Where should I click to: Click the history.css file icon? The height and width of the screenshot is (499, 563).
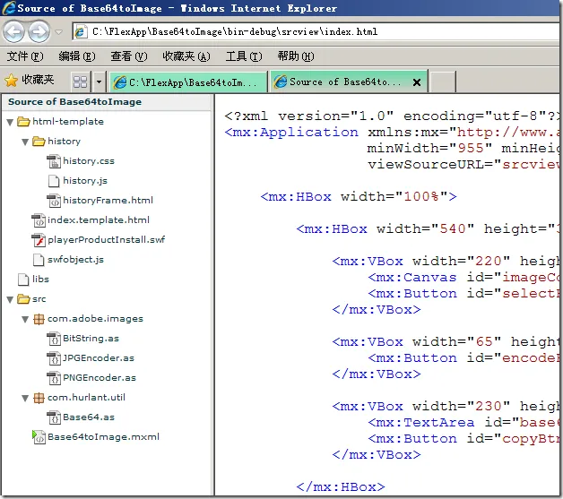tap(54, 161)
